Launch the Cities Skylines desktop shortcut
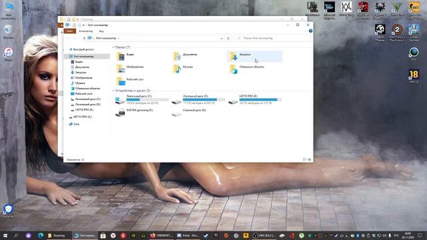Viewport: 427px width, 240px height. (x=414, y=33)
